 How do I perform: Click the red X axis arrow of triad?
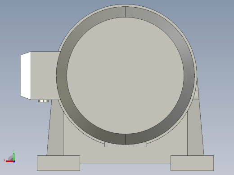(x=9, y=161)
